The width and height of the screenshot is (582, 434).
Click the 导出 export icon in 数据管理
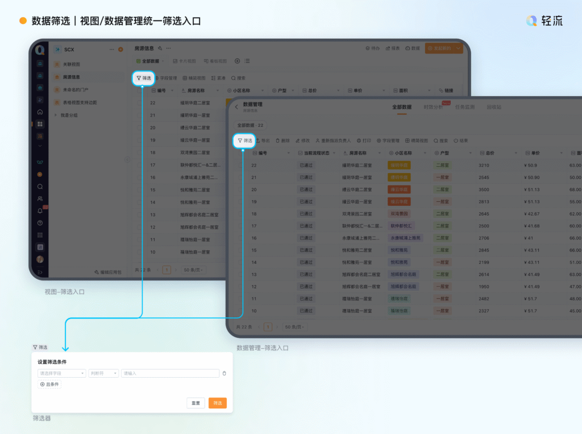coord(263,140)
